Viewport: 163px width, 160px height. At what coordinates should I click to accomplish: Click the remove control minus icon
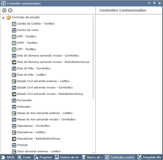[x=10, y=10]
